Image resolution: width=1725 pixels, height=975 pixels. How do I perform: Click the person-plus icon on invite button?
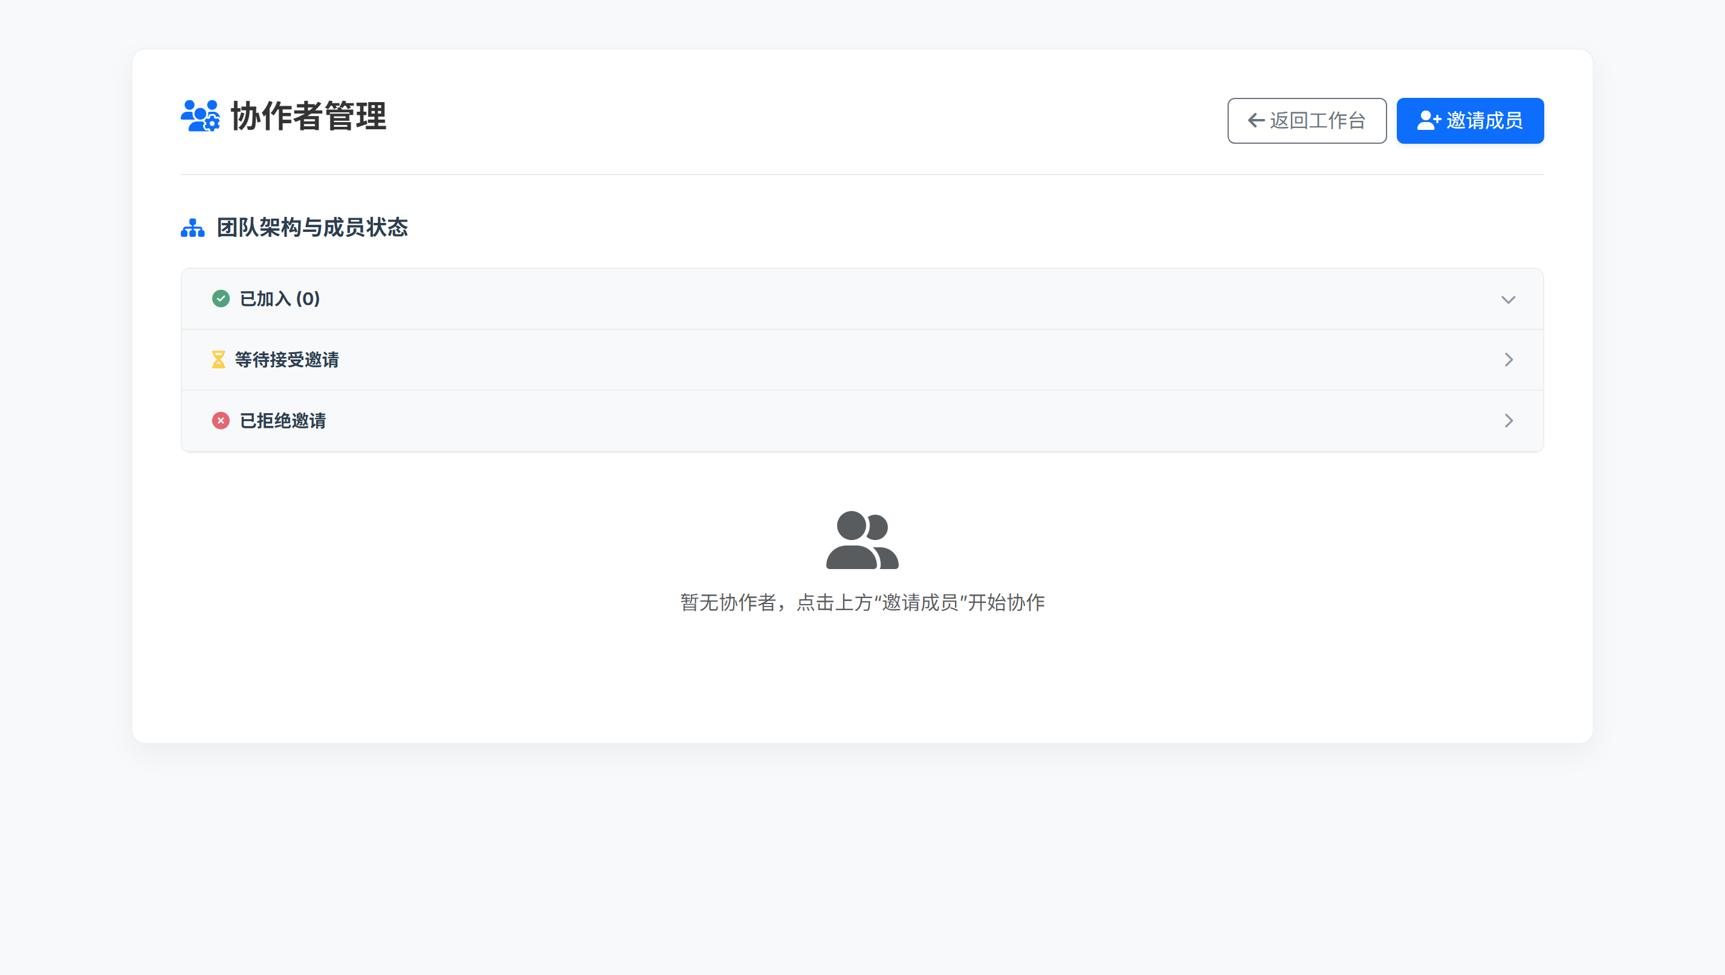(x=1428, y=121)
